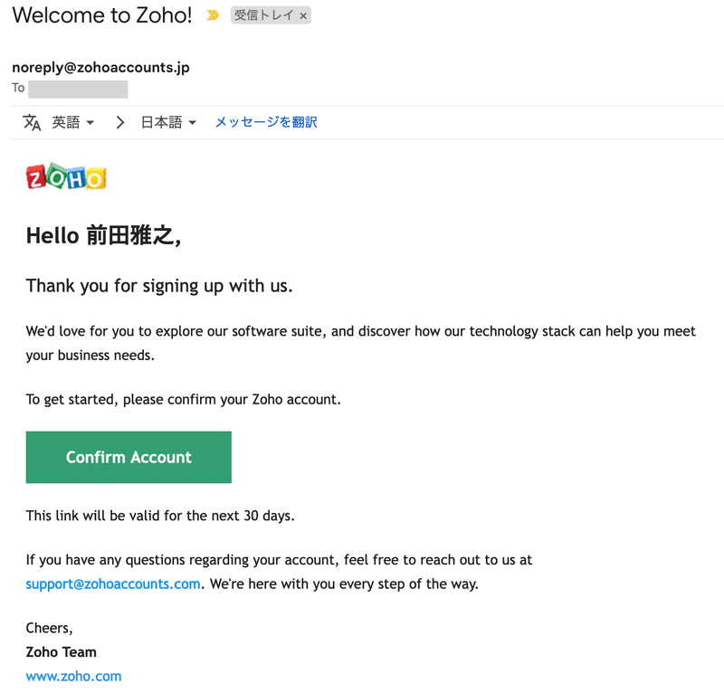Select the 受信トレイ inbox label chip
The image size is (724, 693).
click(271, 15)
